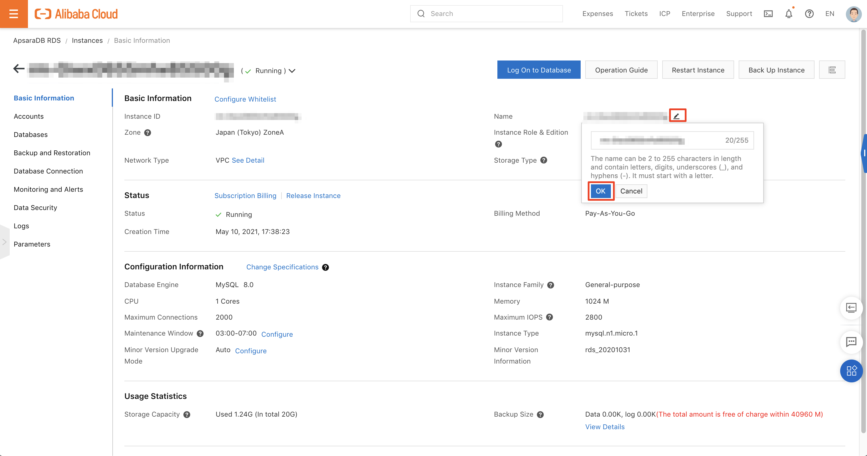867x456 pixels.
Task: Open the floating chat feedback icon
Action: click(x=851, y=342)
